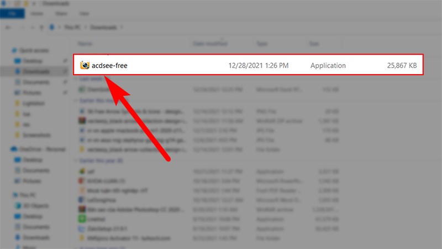The width and height of the screenshot is (442, 249).
Task: Open 3D Objects under This PC
Action: pyautogui.click(x=35, y=205)
